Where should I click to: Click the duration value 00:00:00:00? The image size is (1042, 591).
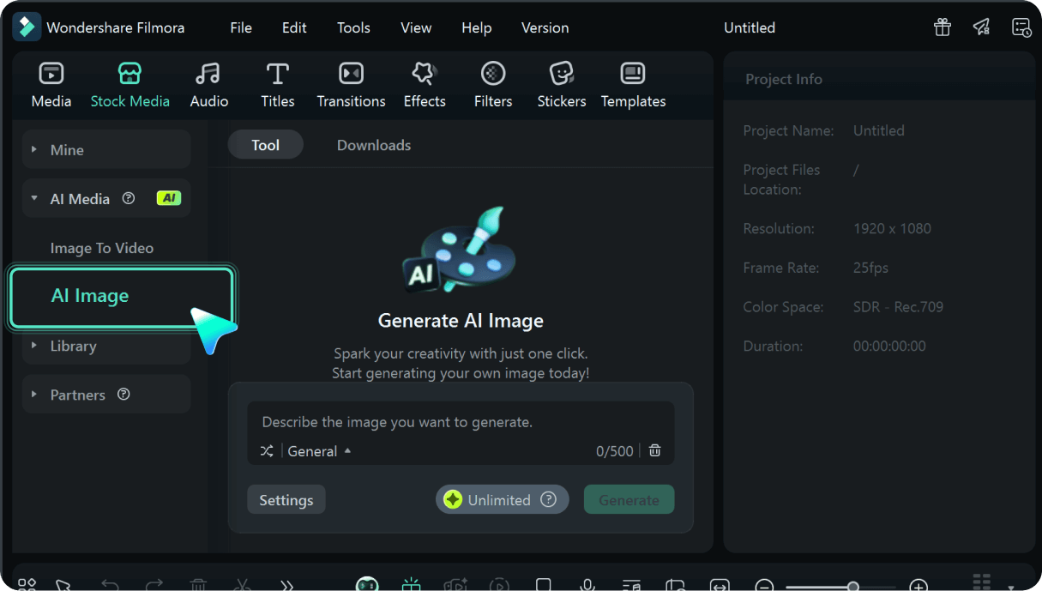(x=889, y=346)
